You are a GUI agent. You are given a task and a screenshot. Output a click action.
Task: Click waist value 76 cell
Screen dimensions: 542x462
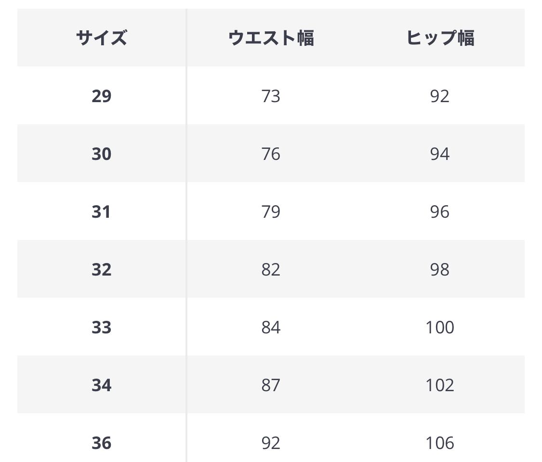(271, 154)
